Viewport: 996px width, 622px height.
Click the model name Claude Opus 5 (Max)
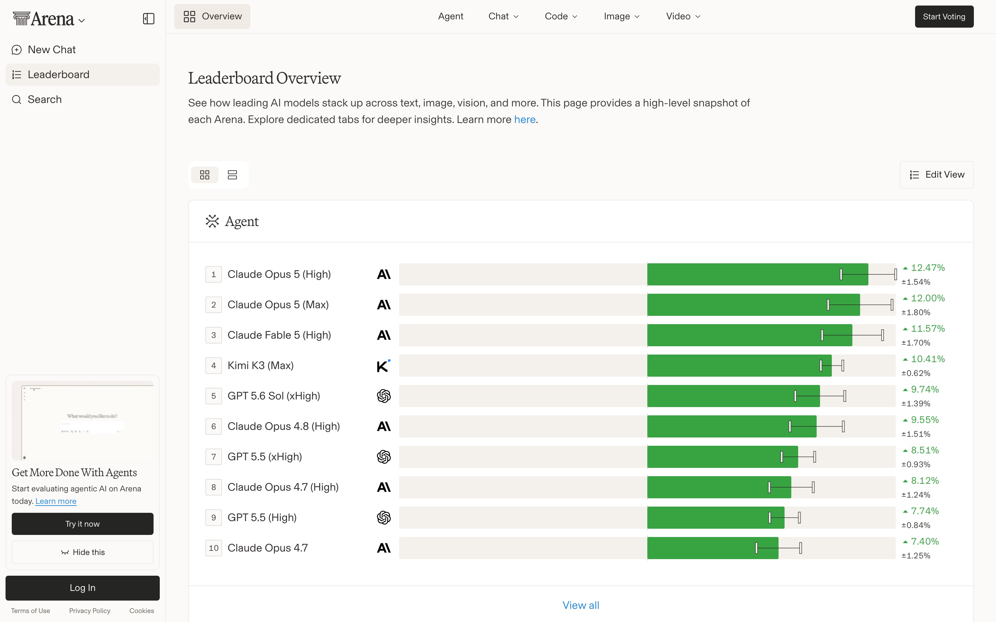(x=278, y=305)
